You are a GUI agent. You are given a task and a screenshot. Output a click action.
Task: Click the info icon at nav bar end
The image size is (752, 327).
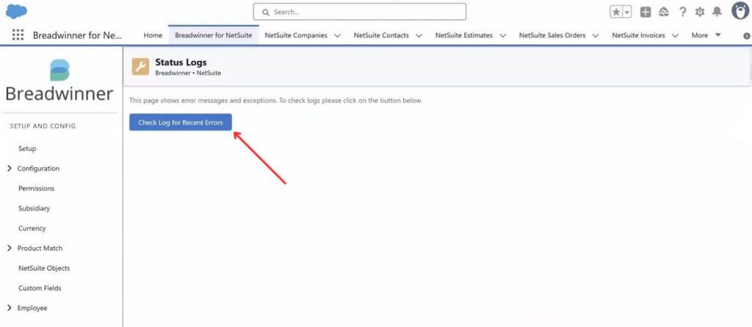(747, 35)
